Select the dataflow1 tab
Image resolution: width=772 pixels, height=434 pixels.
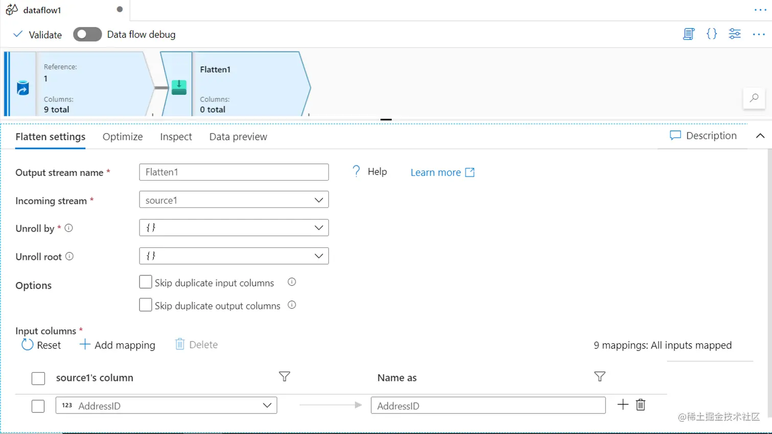(65, 10)
